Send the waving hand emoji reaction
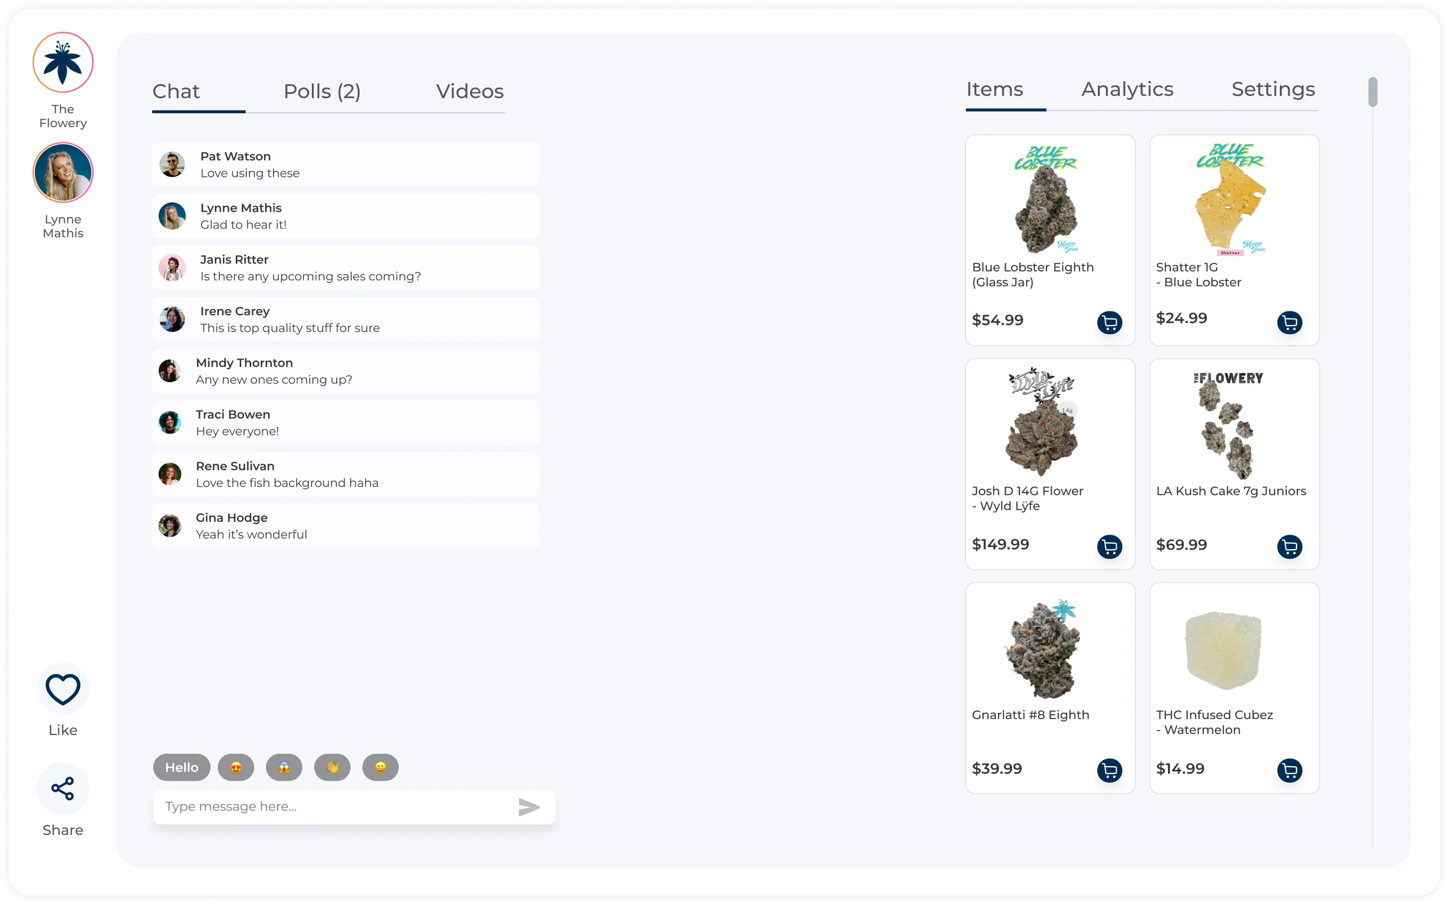This screenshot has width=1449, height=904. click(x=332, y=767)
